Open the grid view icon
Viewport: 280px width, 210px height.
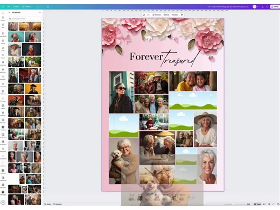click(x=269, y=204)
